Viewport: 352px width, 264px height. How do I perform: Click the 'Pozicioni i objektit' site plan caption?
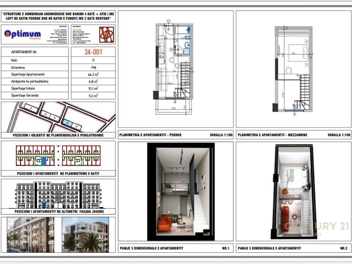click(58, 135)
